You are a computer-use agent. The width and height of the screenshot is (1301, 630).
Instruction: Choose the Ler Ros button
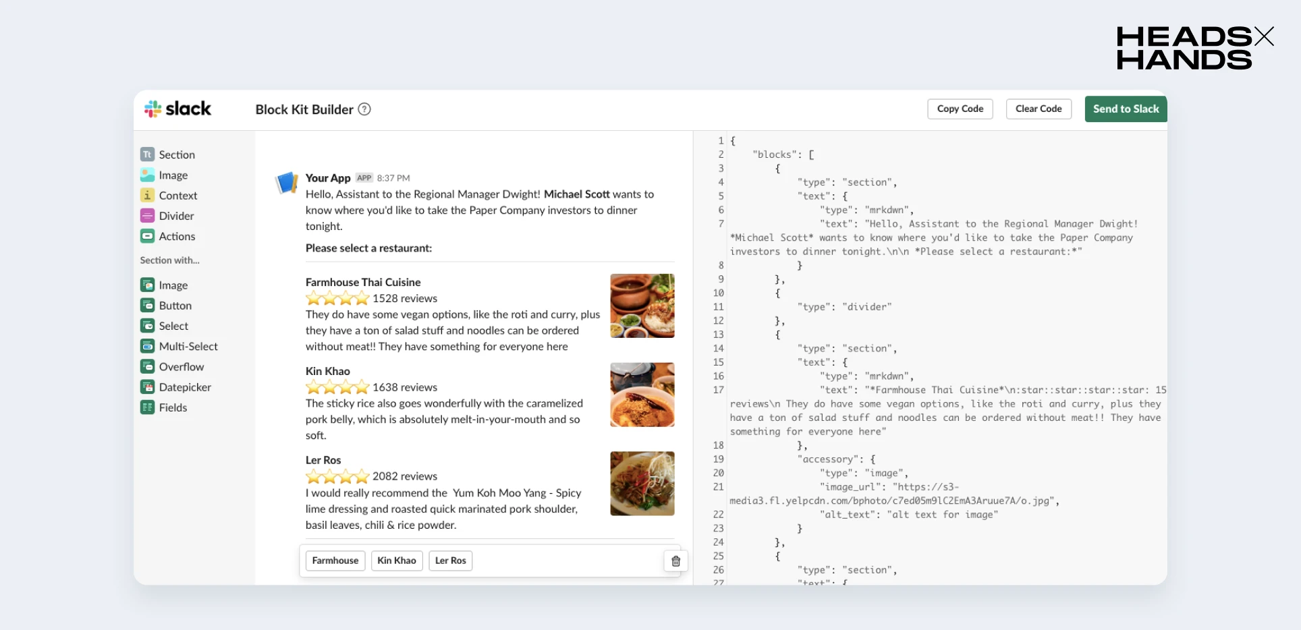451,561
